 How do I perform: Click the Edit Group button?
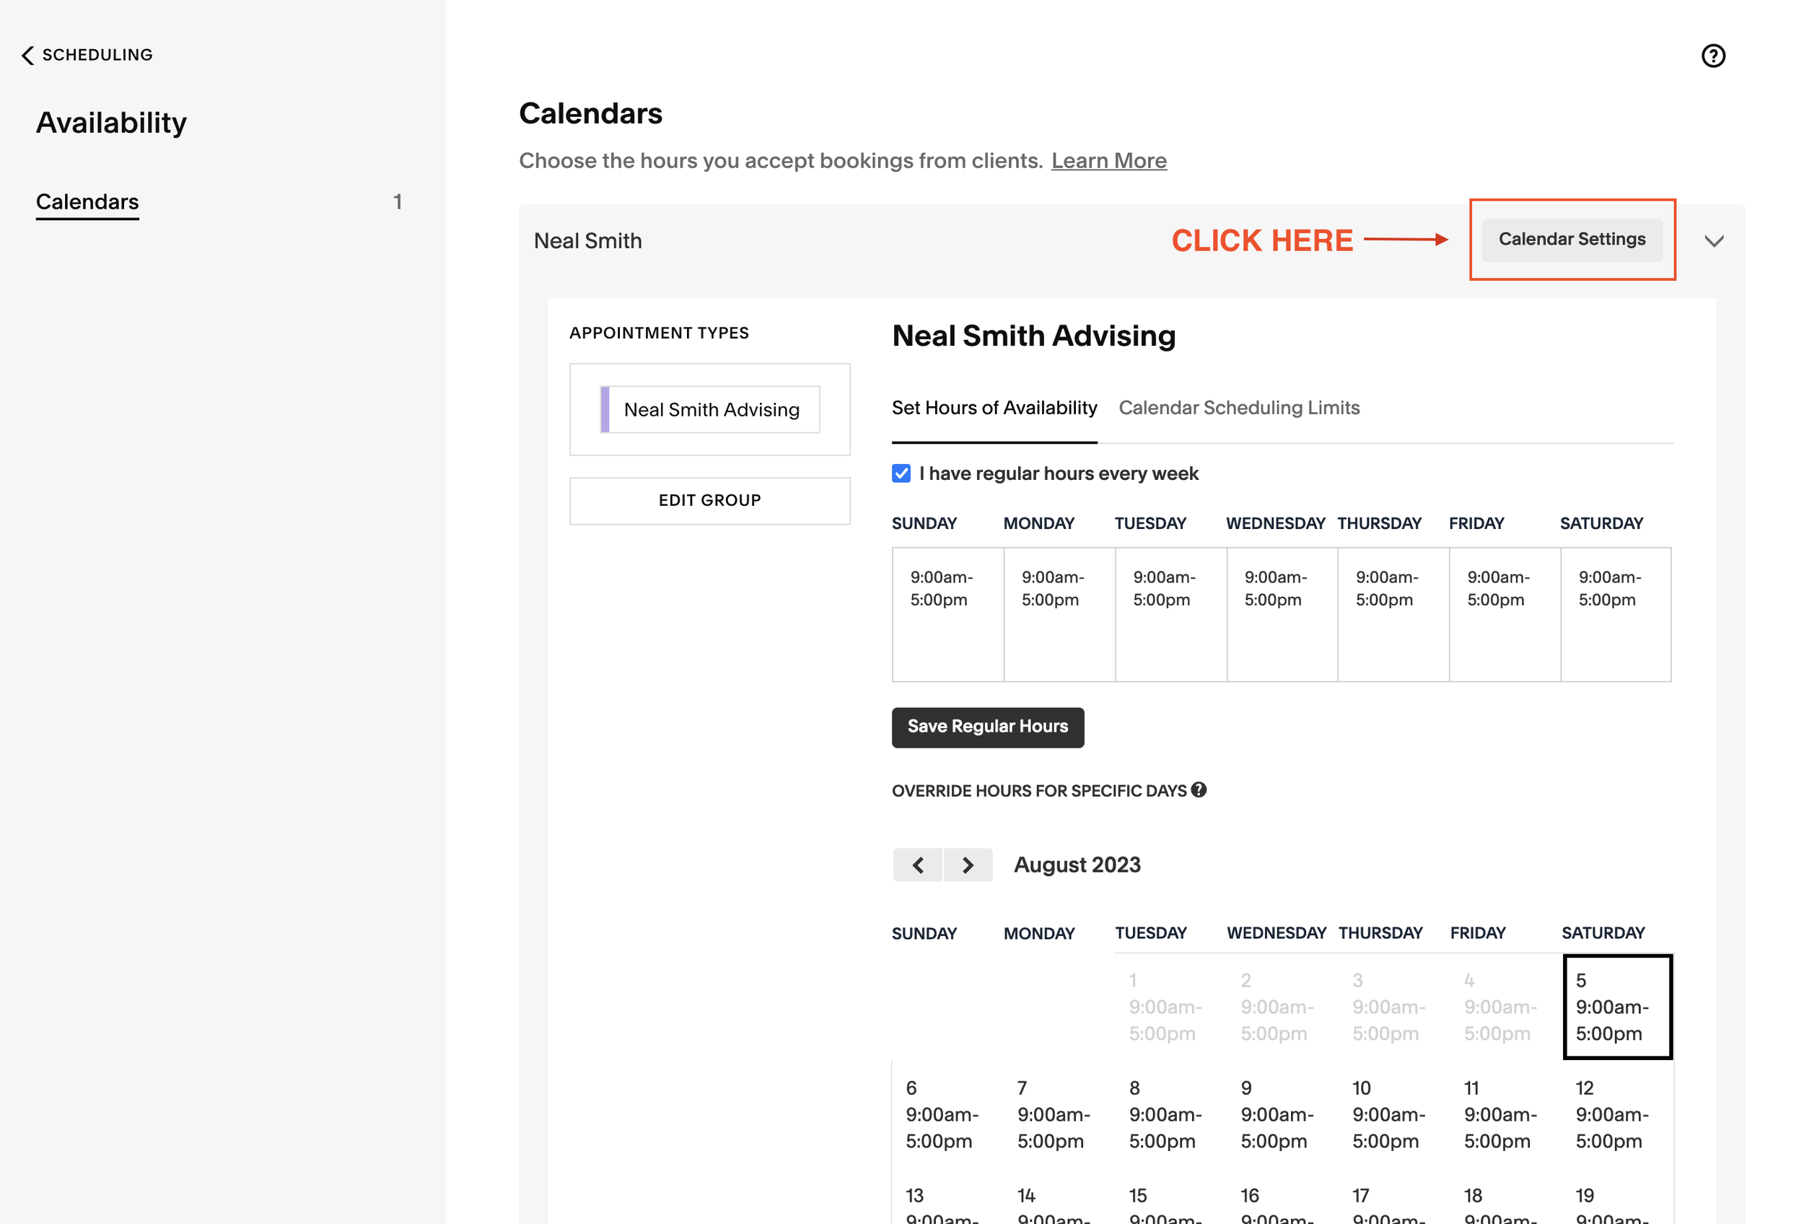[x=709, y=501]
